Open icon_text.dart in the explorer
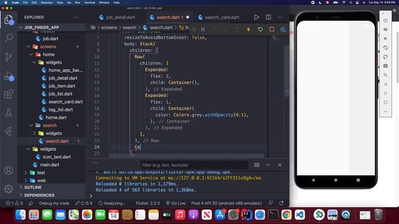This screenshot has height=224, width=399. [57, 157]
